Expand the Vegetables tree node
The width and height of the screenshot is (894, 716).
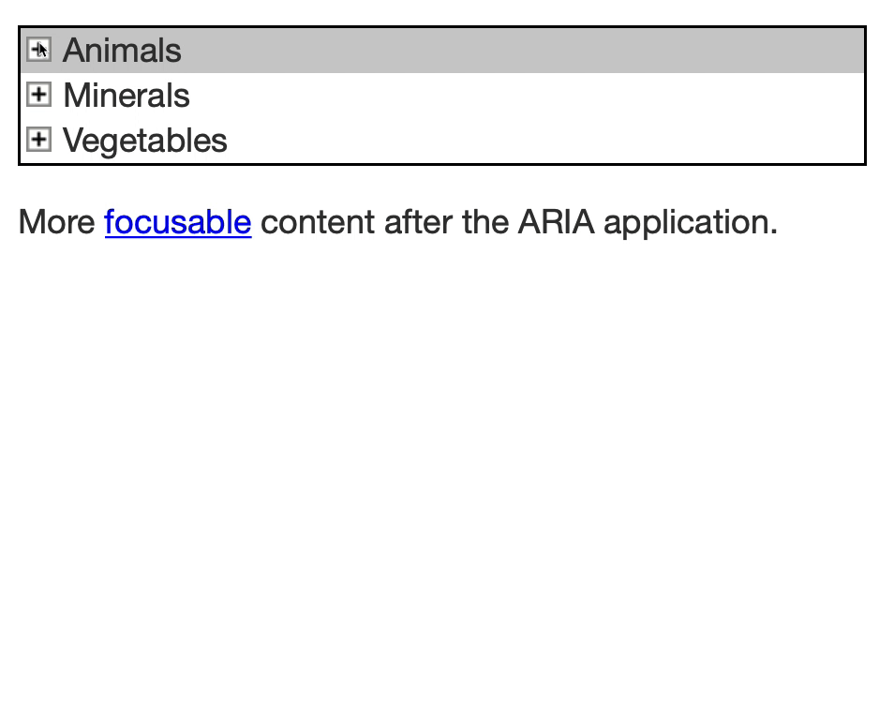click(x=38, y=140)
